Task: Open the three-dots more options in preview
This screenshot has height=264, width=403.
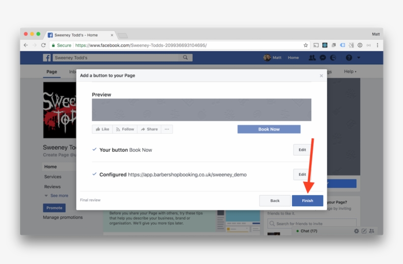Action: [167, 129]
